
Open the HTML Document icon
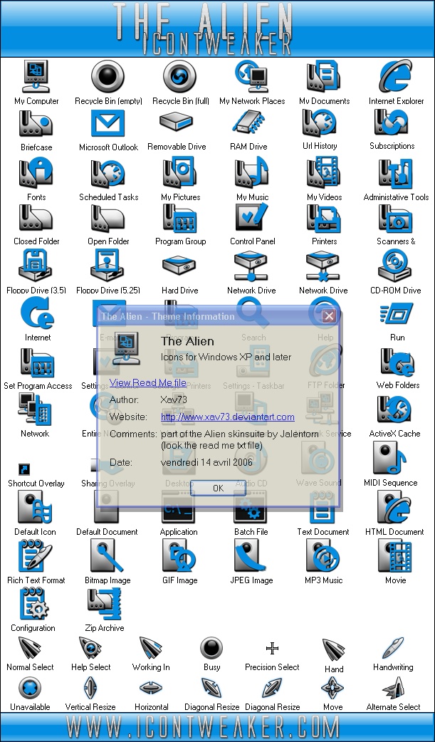[x=394, y=507]
